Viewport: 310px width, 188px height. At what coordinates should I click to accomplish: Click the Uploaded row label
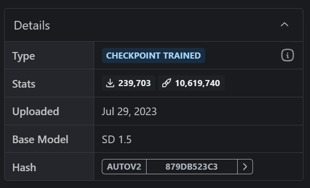[36, 112]
